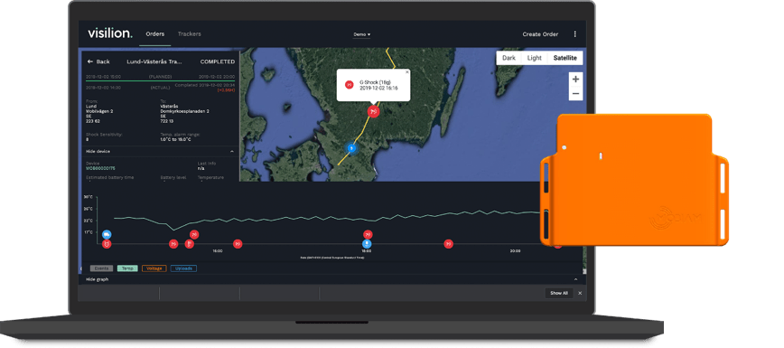Open the Demo account dropdown
The image size is (784, 348).
tap(362, 34)
